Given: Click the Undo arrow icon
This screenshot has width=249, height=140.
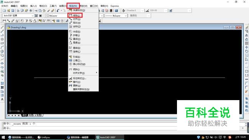Looking at the screenshot, I should (x=58, y=11).
